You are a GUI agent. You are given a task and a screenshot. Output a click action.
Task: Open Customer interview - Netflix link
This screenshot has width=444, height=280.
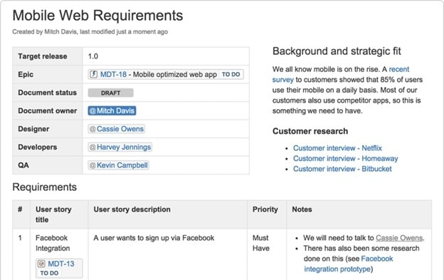tap(337, 148)
